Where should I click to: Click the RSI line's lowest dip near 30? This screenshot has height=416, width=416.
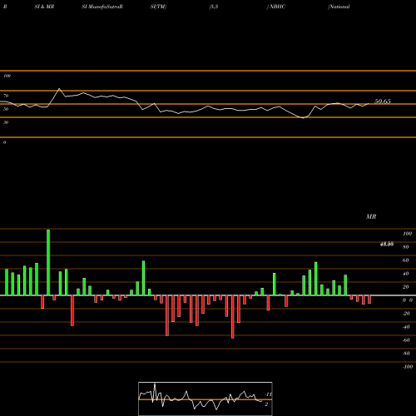point(303,118)
